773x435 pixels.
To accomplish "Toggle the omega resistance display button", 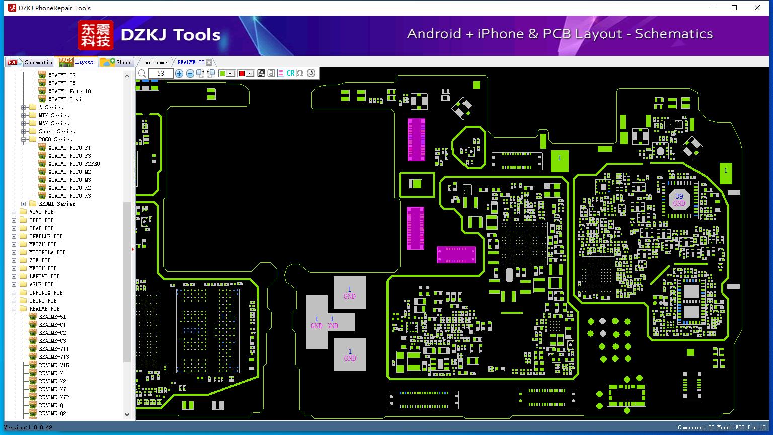I will click(x=300, y=74).
